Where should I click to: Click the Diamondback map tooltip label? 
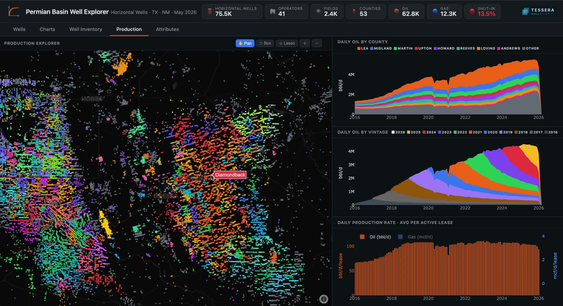(230, 175)
